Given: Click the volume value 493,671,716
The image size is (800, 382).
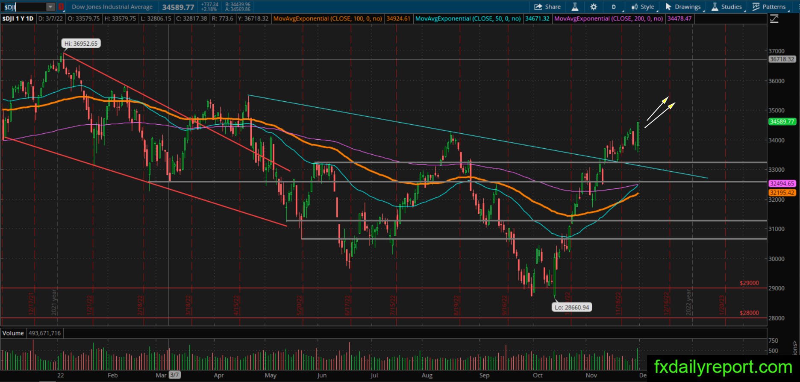Looking at the screenshot, I should pos(44,333).
